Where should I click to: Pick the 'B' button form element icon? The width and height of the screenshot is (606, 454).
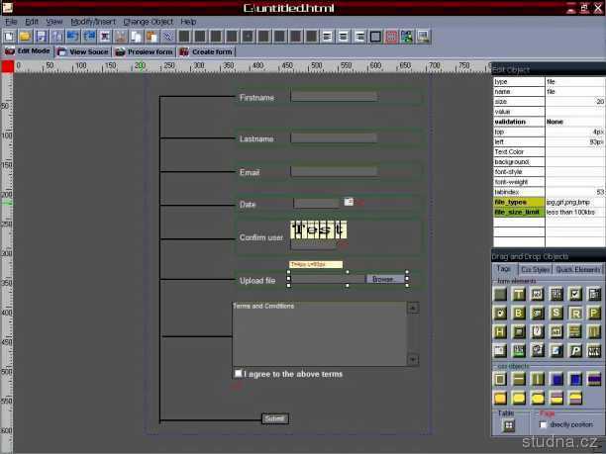519,314
